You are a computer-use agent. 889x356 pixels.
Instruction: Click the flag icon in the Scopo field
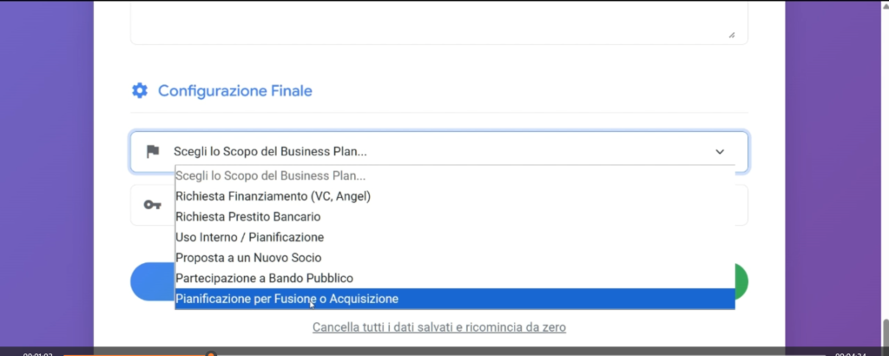[x=153, y=151]
